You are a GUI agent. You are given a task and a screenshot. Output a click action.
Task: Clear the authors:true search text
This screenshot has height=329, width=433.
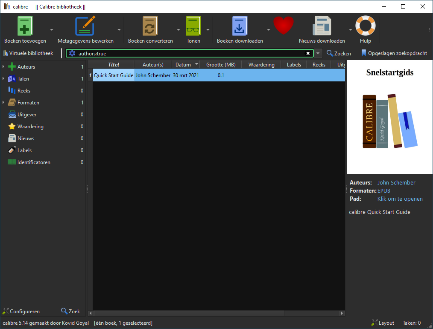pos(308,53)
